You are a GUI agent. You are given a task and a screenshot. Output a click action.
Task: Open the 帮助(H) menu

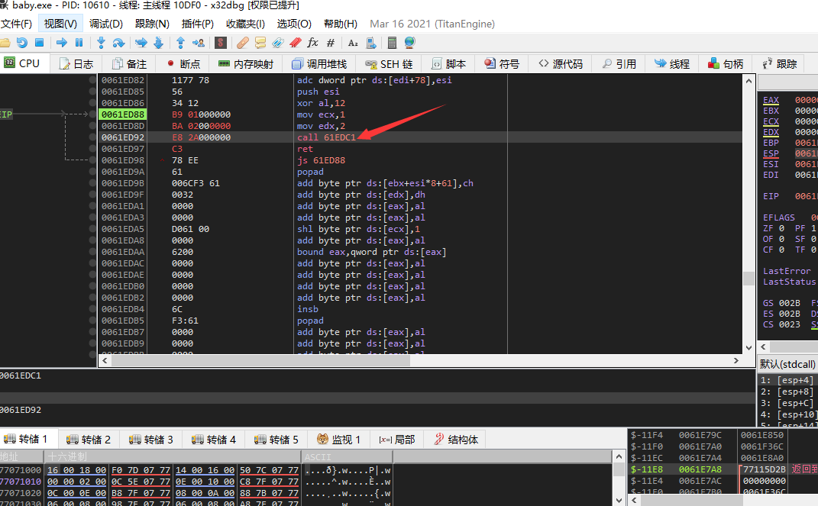340,24
